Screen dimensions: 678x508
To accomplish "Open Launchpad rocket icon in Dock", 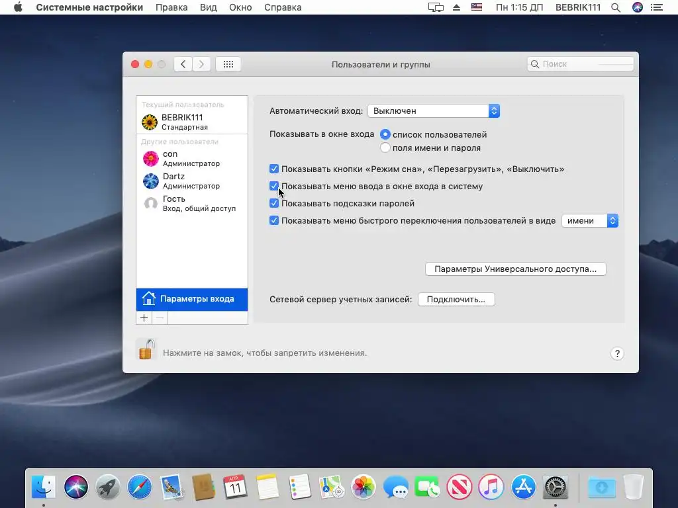I will [108, 487].
